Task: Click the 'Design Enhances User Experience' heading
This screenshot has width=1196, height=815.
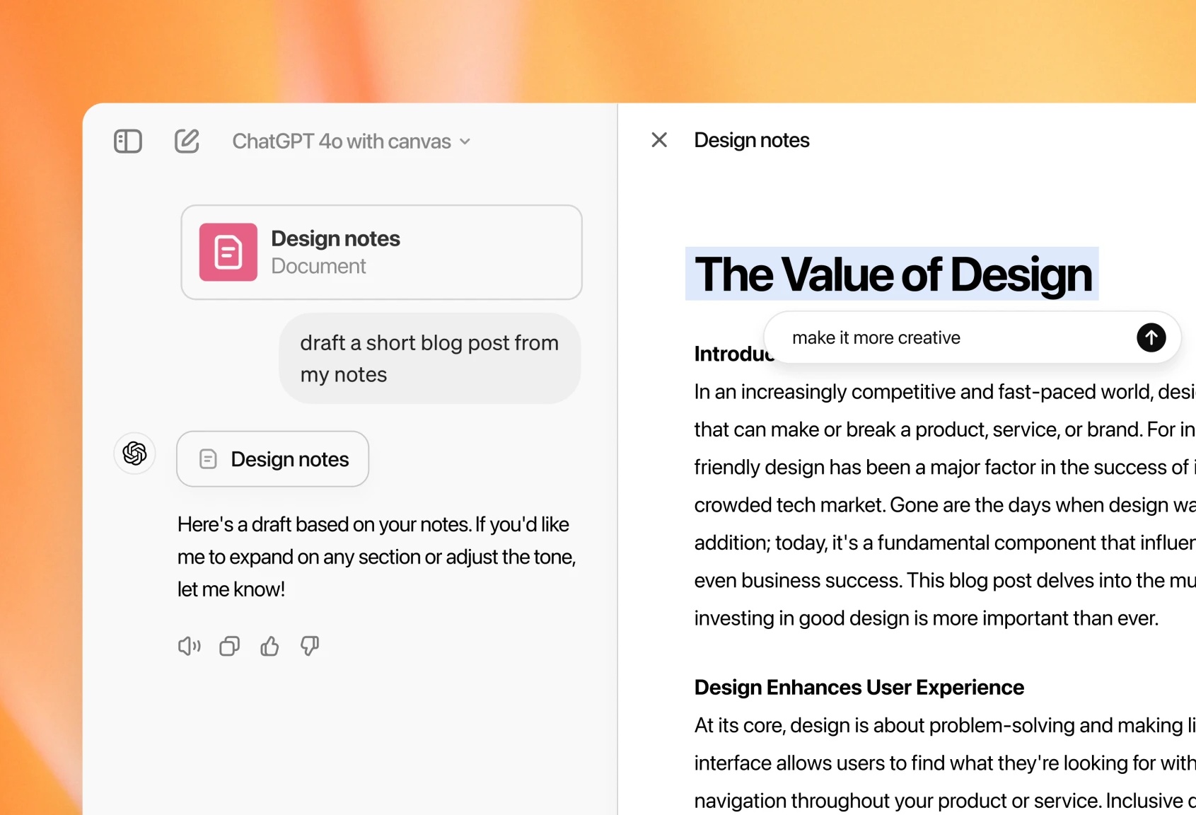Action: pos(859,688)
